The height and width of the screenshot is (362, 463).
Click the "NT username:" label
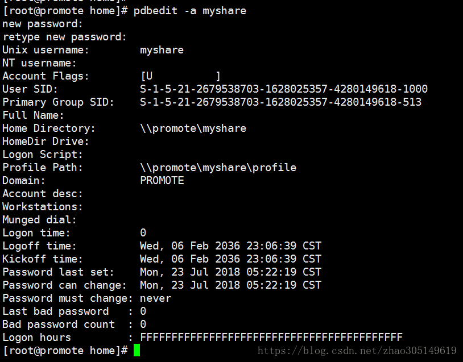click(x=40, y=63)
